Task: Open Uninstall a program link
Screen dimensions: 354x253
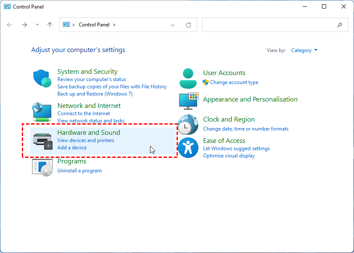Action: pos(80,171)
